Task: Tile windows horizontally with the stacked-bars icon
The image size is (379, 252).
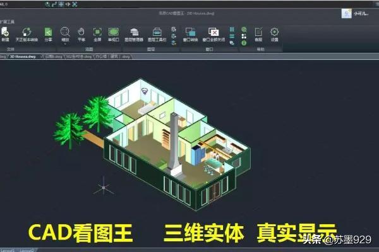Action: click(x=232, y=36)
